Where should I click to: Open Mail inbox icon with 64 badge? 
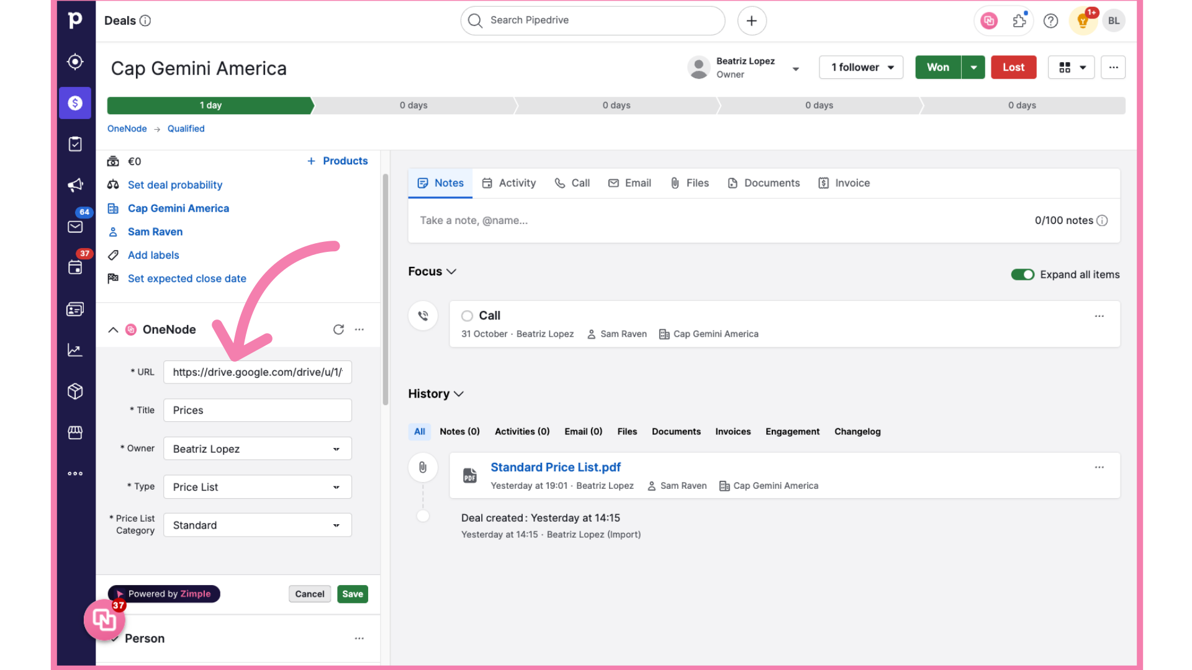point(75,226)
